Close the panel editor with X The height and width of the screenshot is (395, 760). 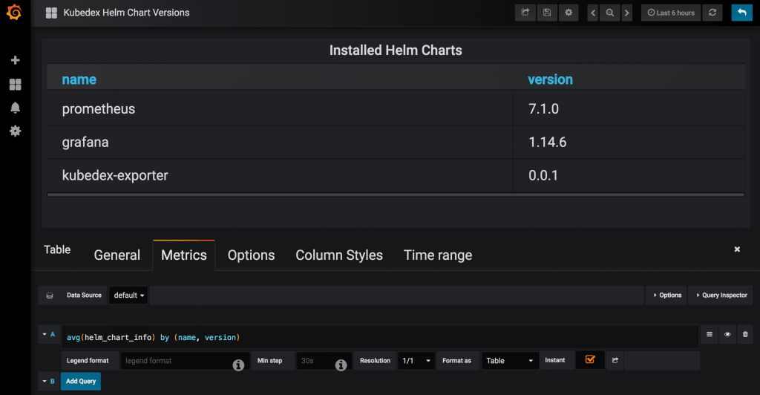coord(737,249)
